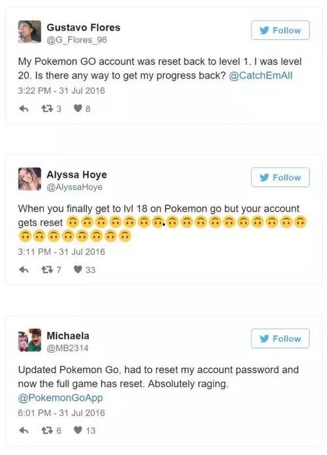Retweet Michaela's tweet
The image size is (327, 455).
pos(47,430)
